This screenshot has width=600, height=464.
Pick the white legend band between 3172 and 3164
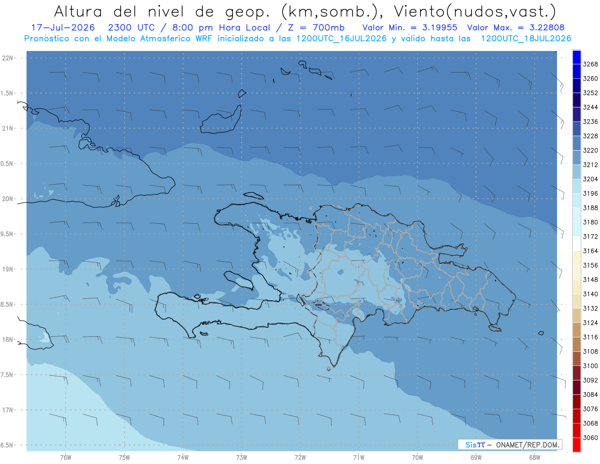(576, 244)
